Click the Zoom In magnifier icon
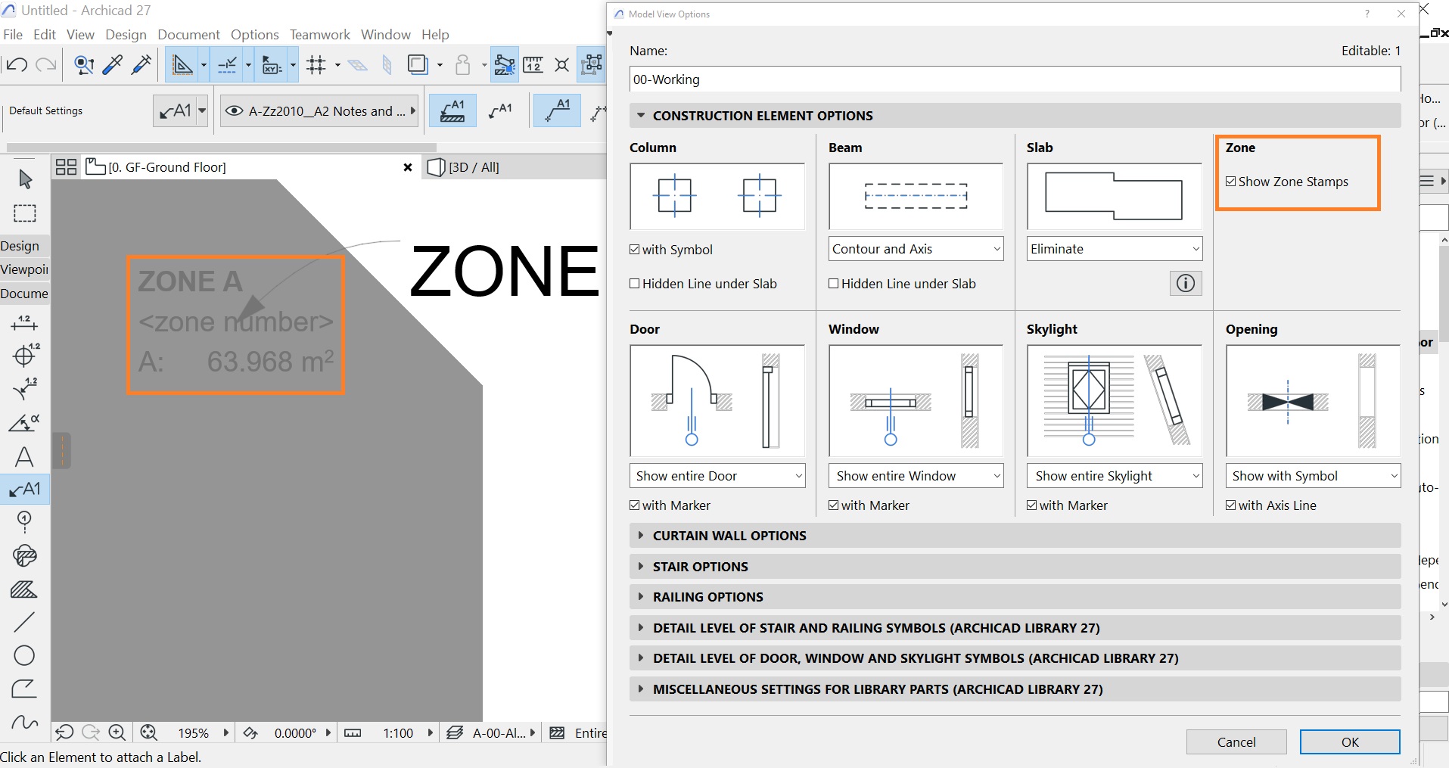Screen dimensions: 1449x768 pyautogui.click(x=117, y=732)
